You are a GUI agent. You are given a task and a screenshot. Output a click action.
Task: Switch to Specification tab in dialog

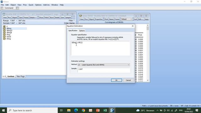tap(73, 31)
